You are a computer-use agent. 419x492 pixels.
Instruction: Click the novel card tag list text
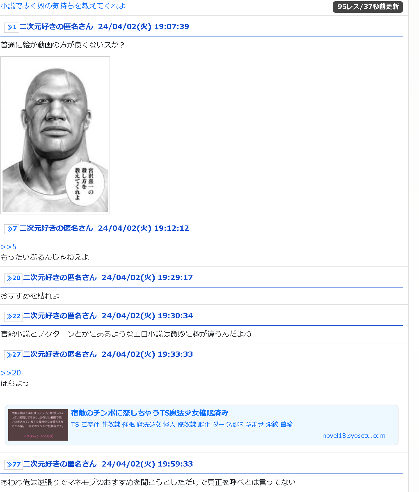click(x=181, y=425)
